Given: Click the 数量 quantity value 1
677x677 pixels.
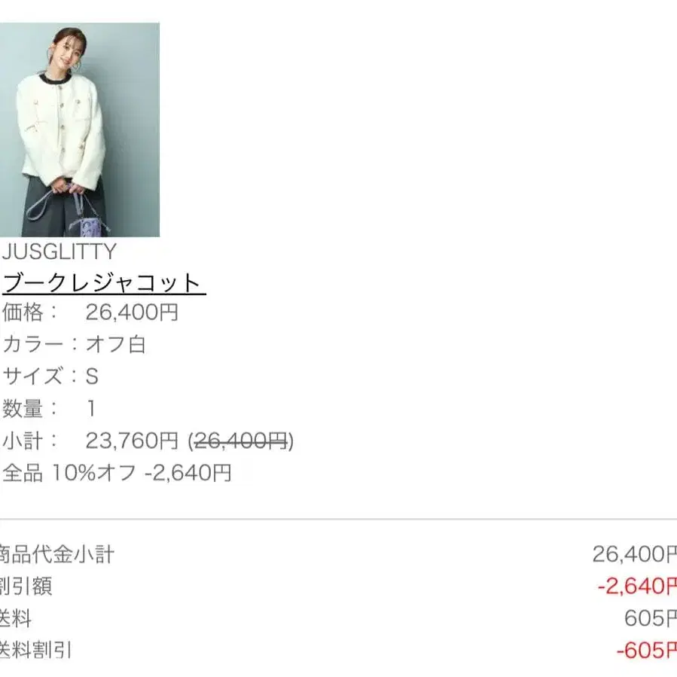Looking at the screenshot, I should coord(91,408).
